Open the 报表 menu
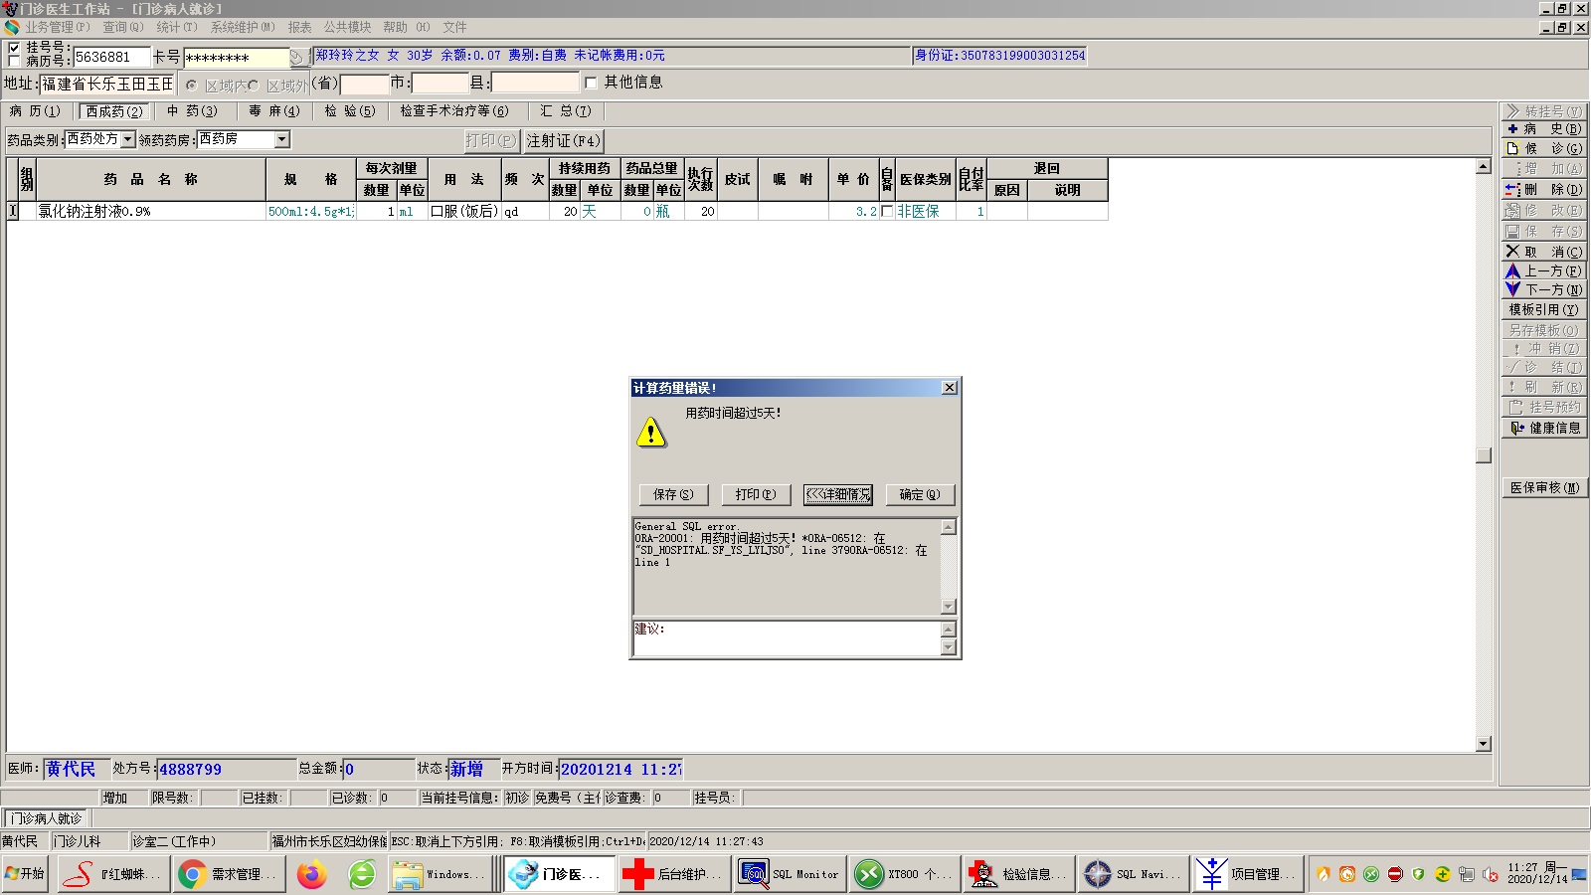 coord(299,27)
